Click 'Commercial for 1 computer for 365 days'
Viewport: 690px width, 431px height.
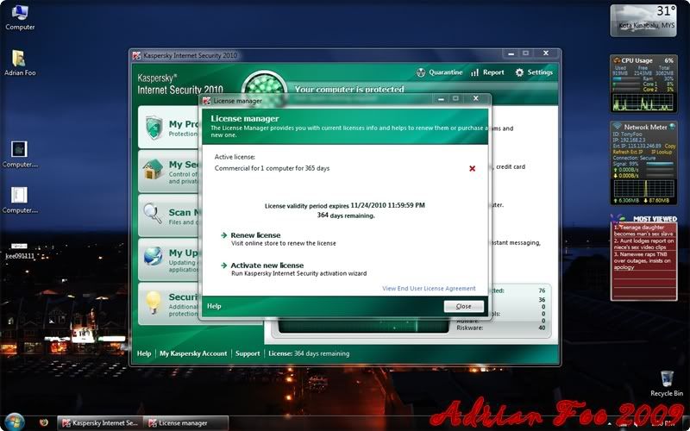pos(272,168)
